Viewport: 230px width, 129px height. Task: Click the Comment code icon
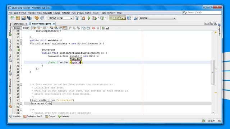pos(103,28)
